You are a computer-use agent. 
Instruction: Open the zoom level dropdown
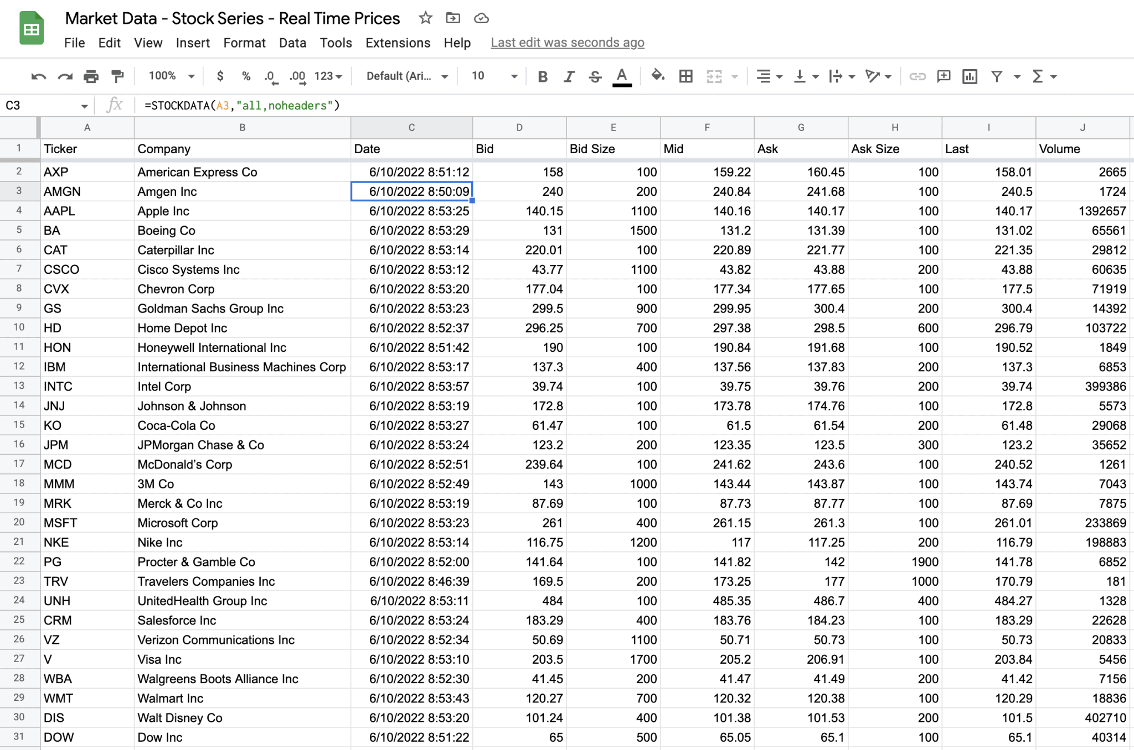point(169,76)
